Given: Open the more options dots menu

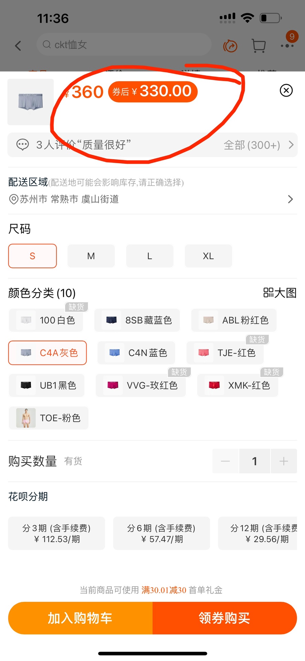Looking at the screenshot, I should [x=287, y=45].
